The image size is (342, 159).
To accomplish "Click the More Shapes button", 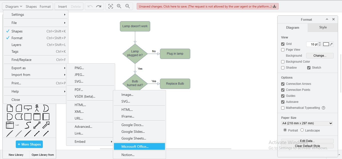I will click(x=29, y=144).
